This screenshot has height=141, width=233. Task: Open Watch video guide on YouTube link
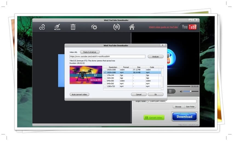click(x=163, y=27)
